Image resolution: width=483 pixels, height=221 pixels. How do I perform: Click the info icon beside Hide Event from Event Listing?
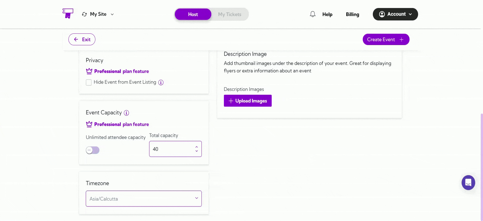click(161, 83)
